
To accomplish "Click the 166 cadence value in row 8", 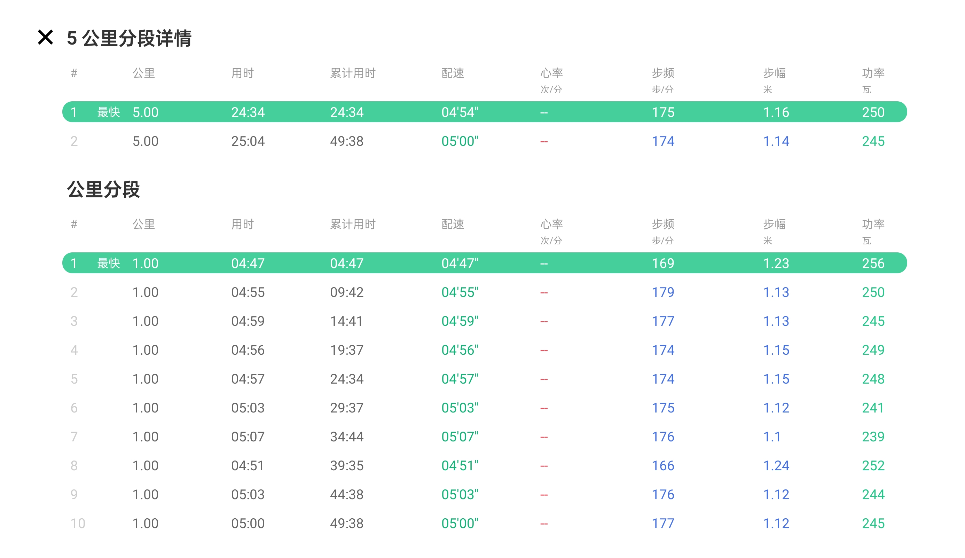I will [x=663, y=465].
